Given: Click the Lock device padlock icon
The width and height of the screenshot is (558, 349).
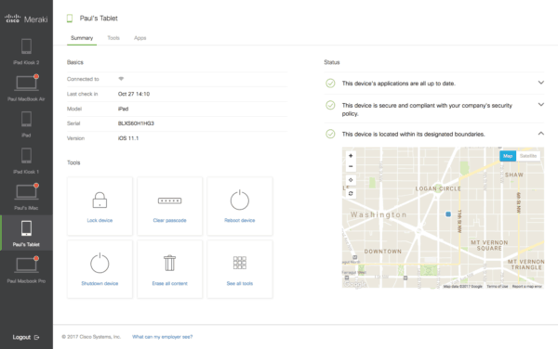Looking at the screenshot, I should (x=100, y=200).
